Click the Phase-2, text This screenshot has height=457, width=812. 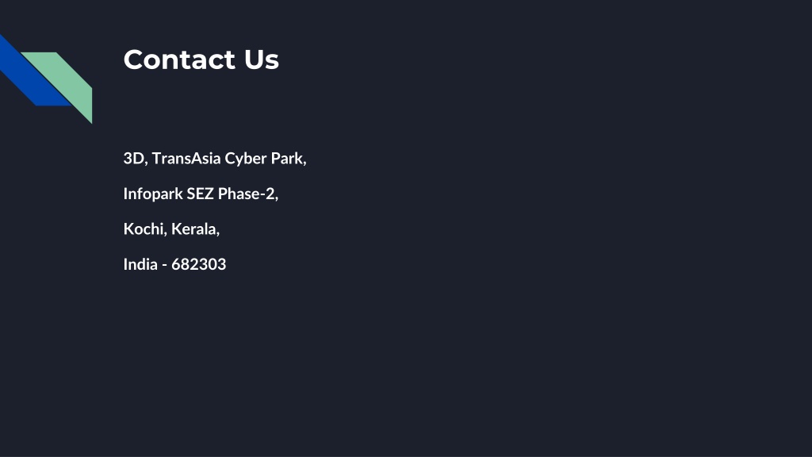click(x=248, y=194)
